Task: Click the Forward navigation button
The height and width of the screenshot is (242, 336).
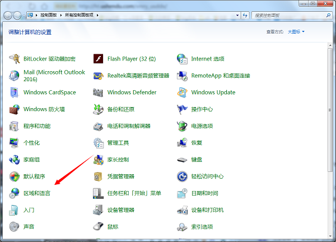Action: coord(17,16)
